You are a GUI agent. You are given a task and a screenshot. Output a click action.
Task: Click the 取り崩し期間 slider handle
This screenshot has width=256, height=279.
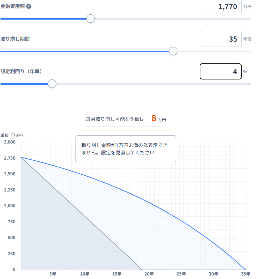pyautogui.click(x=173, y=51)
